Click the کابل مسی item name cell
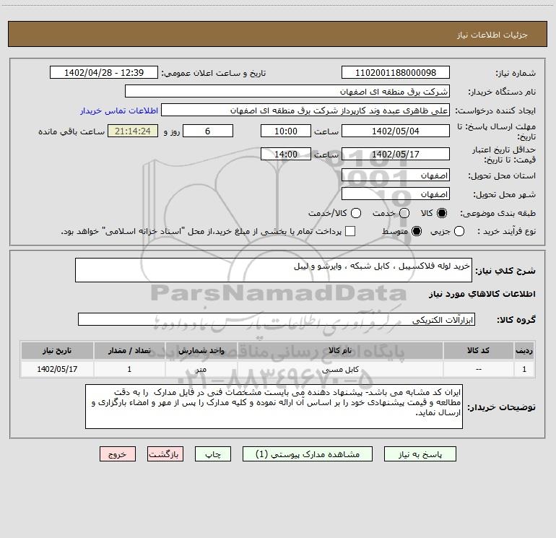The image size is (556, 538). [x=340, y=369]
